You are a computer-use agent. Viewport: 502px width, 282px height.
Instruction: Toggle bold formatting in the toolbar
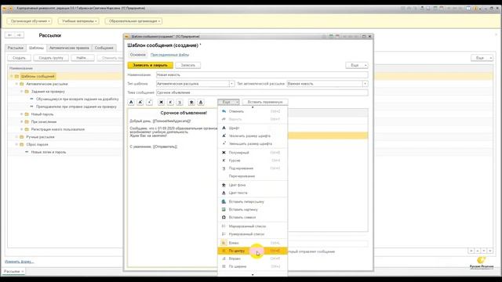coord(162,102)
